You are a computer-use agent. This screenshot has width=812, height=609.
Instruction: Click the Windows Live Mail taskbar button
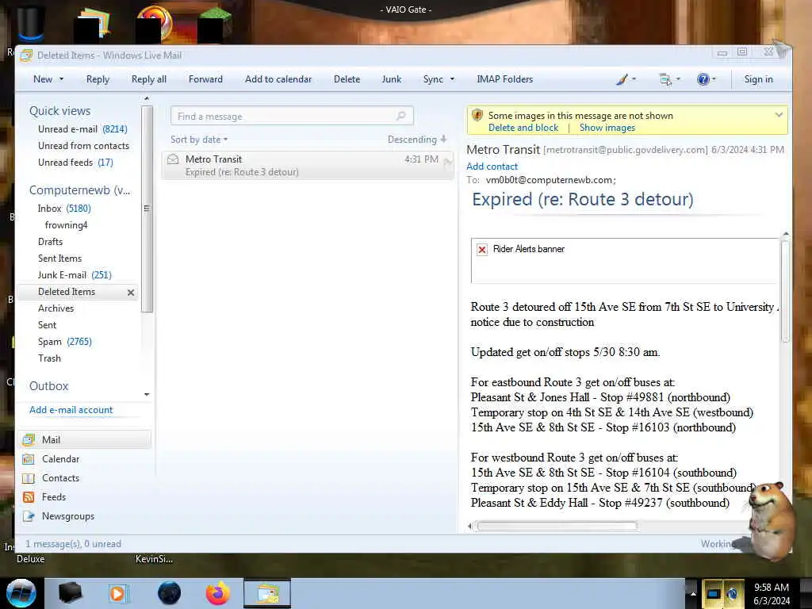click(x=267, y=593)
